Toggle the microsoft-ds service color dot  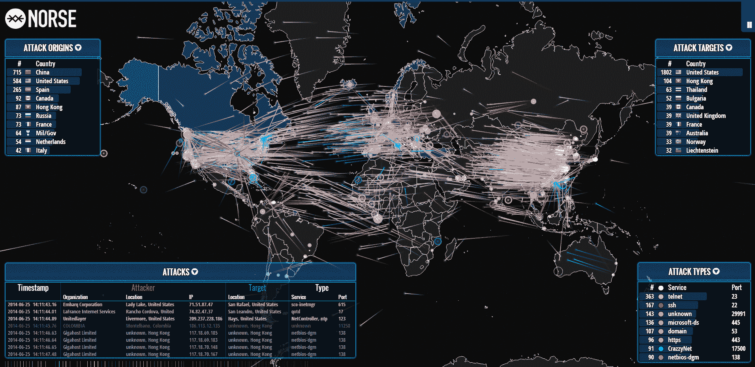pyautogui.click(x=661, y=323)
